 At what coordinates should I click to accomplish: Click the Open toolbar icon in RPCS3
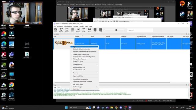56,30
